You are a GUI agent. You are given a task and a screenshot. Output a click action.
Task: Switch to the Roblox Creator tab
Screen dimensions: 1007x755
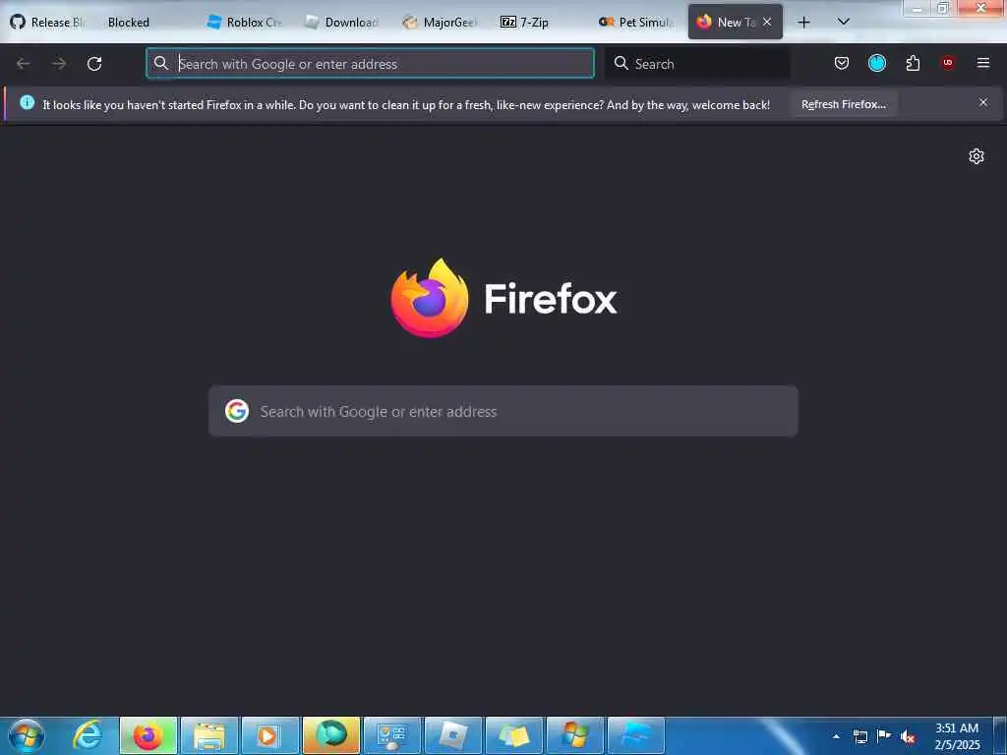tap(245, 22)
